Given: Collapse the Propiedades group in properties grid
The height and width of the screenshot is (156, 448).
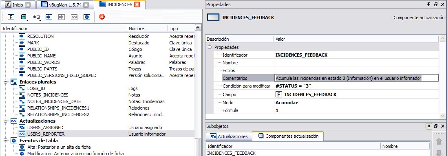Looking at the screenshot, I should tap(210, 47).
